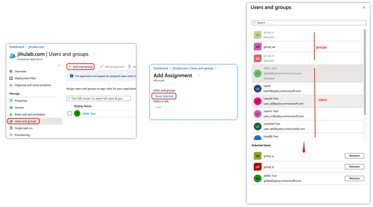This screenshot has height=207, width=373.
Task: Remove group_a from selected items
Action: (x=354, y=156)
